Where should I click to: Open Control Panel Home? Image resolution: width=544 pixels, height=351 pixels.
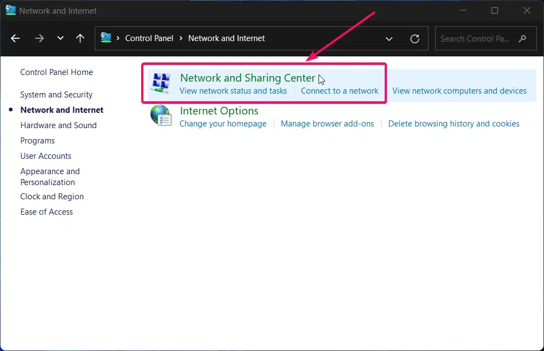56,72
